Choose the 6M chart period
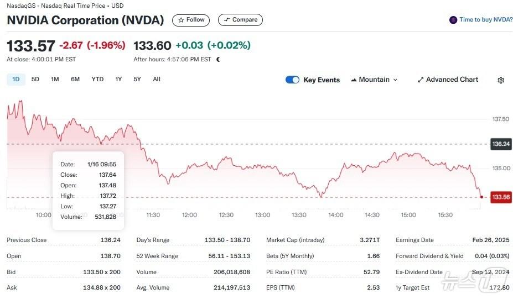This screenshot has height=299, width=513. (x=75, y=80)
